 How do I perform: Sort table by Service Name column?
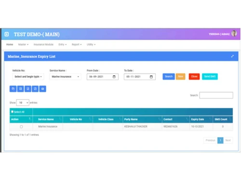coord(48,119)
